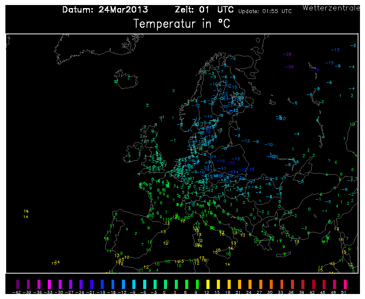Choose the -33 legend color swatch
The image size is (365, 299).
tap(49, 284)
